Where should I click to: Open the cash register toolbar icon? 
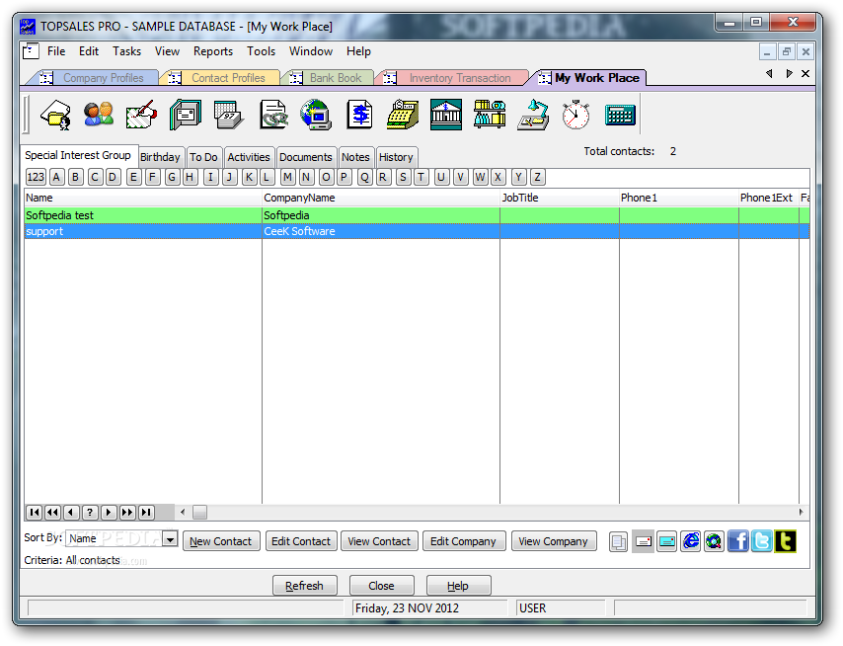pyautogui.click(x=403, y=115)
